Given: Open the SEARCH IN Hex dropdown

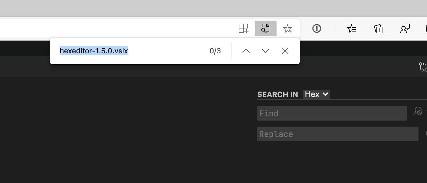Looking at the screenshot, I should coord(316,94).
